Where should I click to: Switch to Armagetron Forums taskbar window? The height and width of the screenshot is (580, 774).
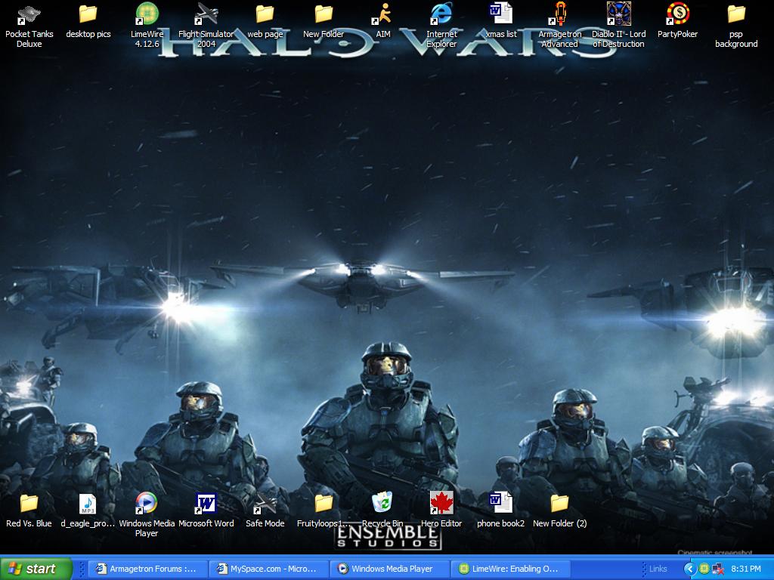click(147, 569)
